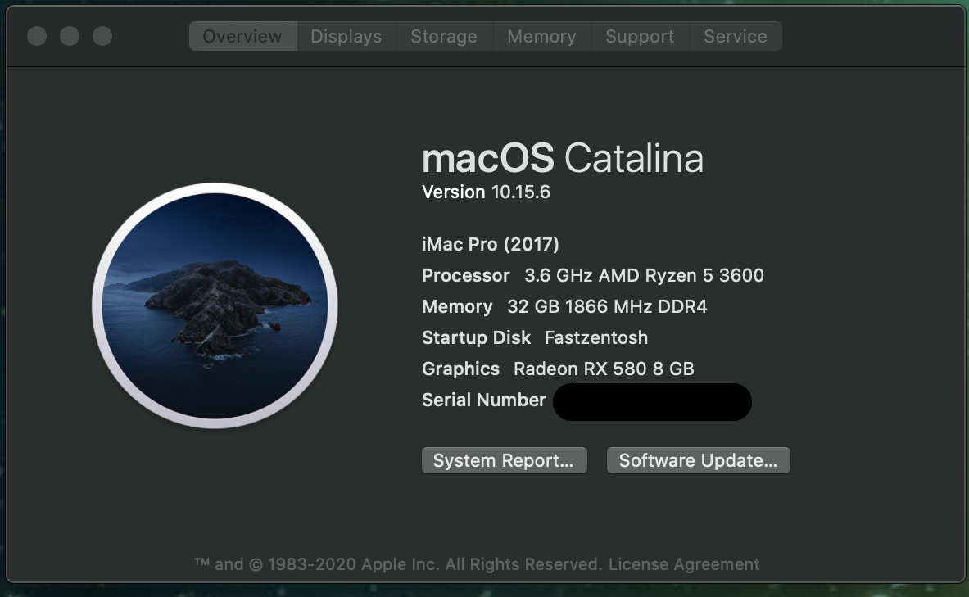
Task: Go to the Memory tab
Action: tap(541, 37)
